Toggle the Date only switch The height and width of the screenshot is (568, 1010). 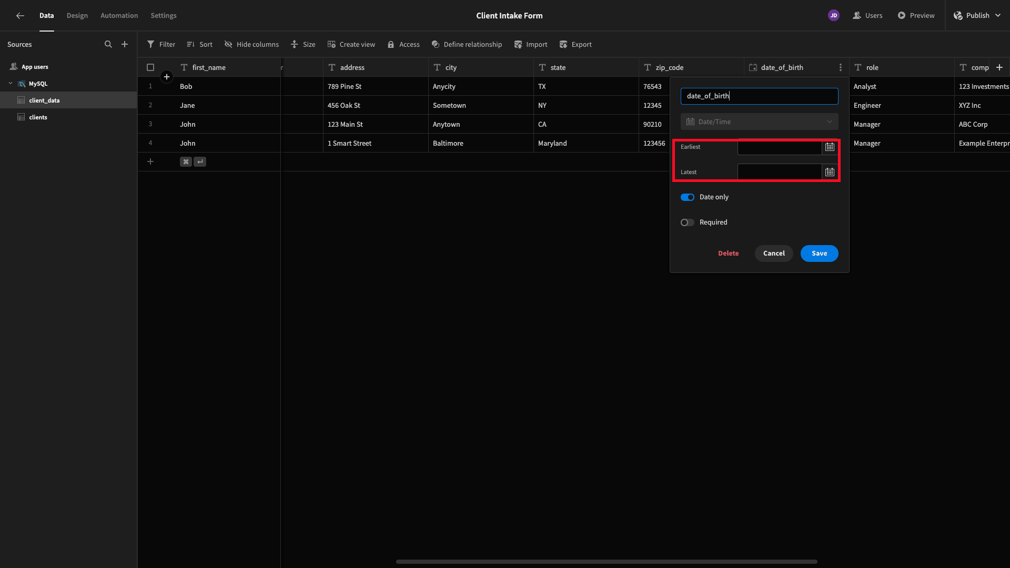pyautogui.click(x=688, y=197)
